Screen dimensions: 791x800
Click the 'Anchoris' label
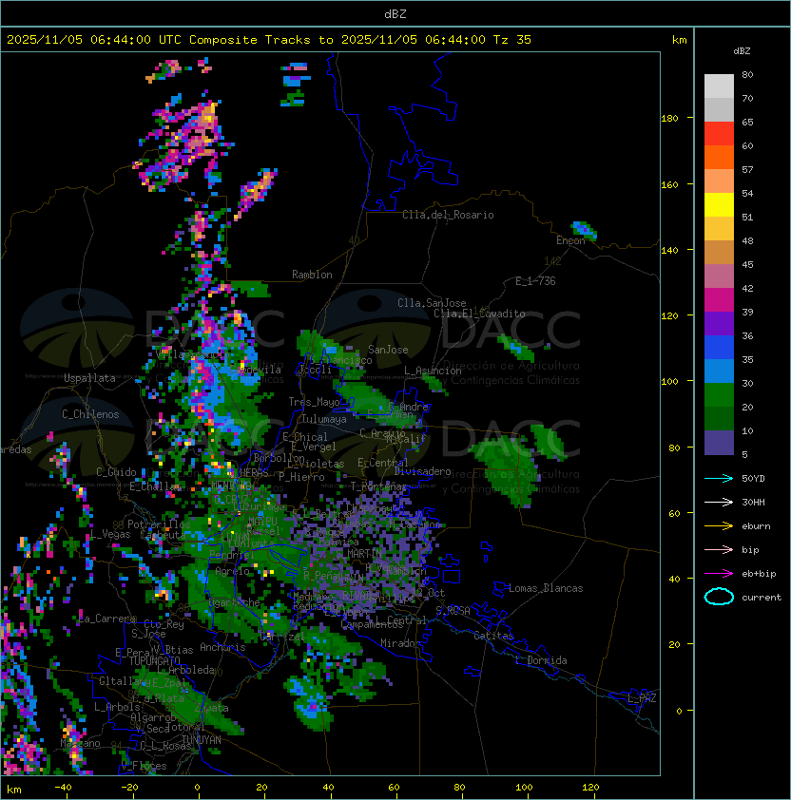(222, 647)
